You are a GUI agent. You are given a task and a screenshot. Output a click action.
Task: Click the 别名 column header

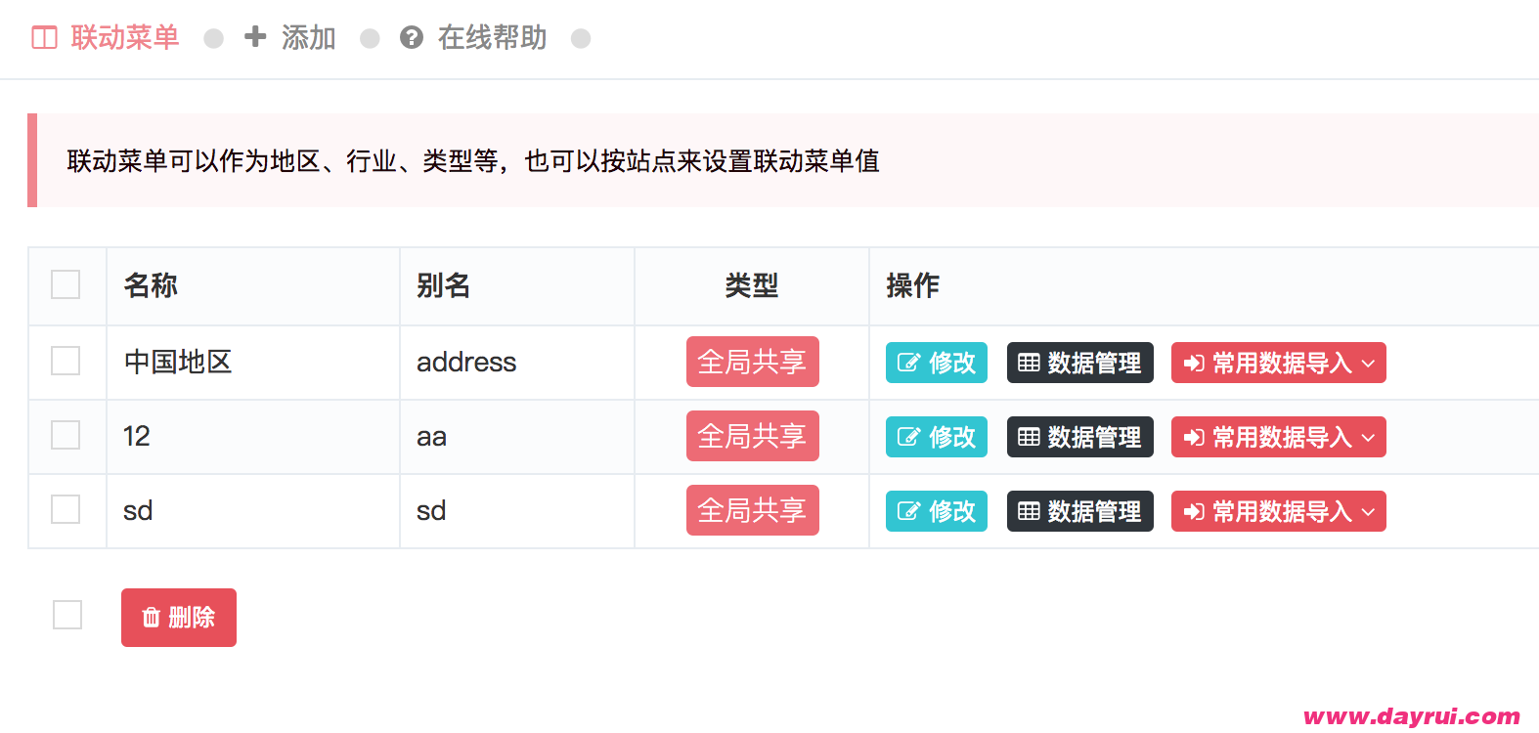tap(517, 286)
